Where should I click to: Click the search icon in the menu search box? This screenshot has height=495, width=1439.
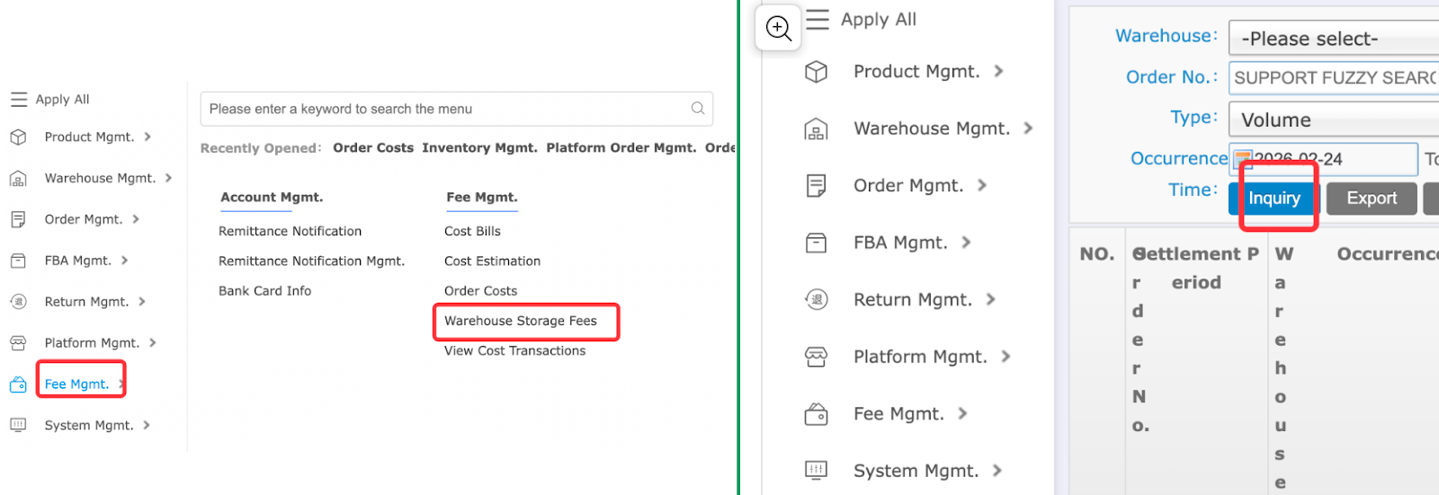(x=698, y=109)
